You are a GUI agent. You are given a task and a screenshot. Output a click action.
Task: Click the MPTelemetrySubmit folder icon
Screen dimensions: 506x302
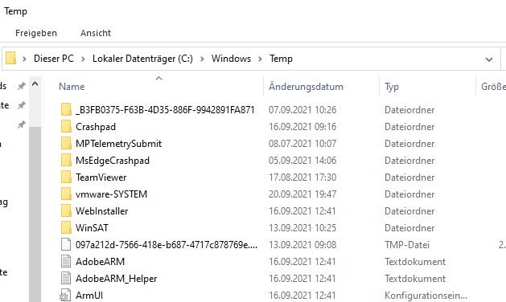click(66, 144)
